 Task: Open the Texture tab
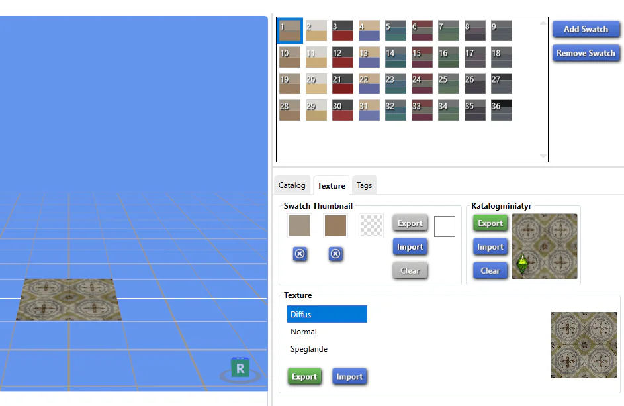point(331,185)
